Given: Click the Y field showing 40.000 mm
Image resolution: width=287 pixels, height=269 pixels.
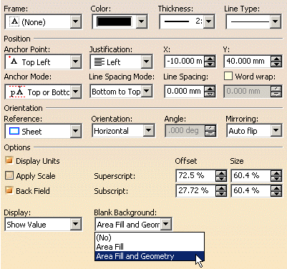Looking at the screenshot, I should pos(247,62).
